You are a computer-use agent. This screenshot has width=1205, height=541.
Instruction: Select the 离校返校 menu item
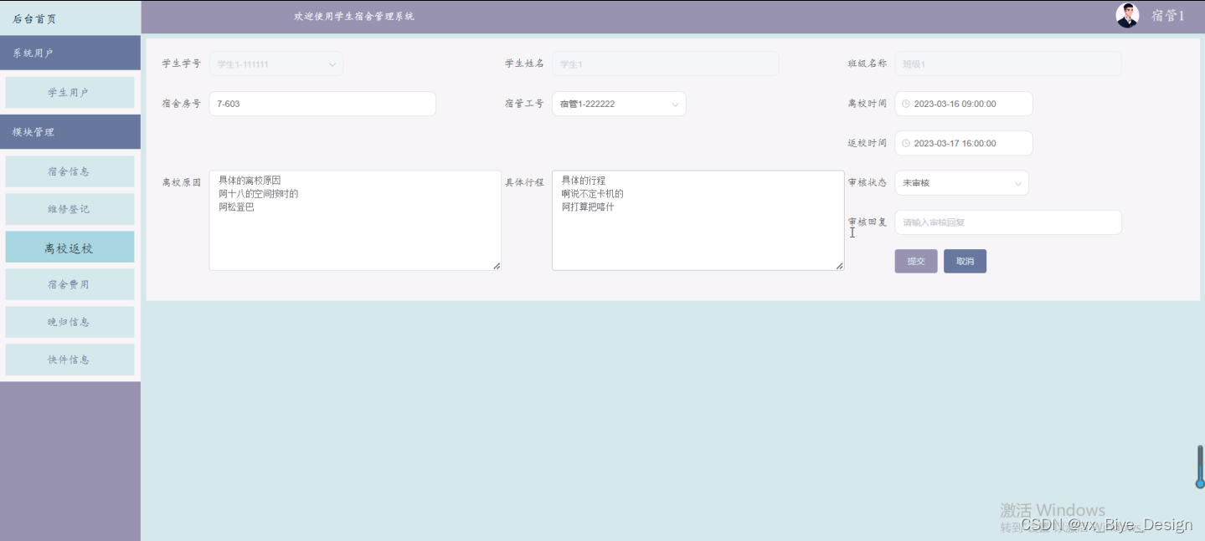click(x=70, y=248)
